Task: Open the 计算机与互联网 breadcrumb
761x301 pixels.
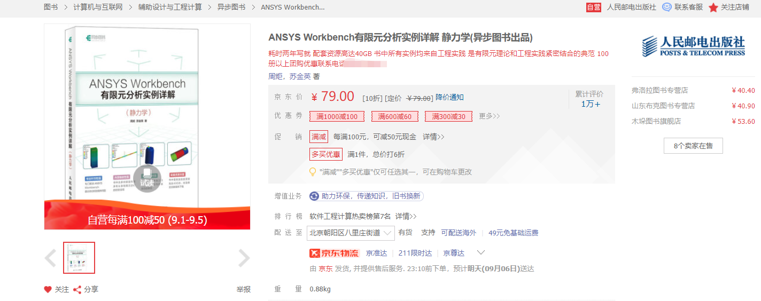Action: click(x=98, y=7)
